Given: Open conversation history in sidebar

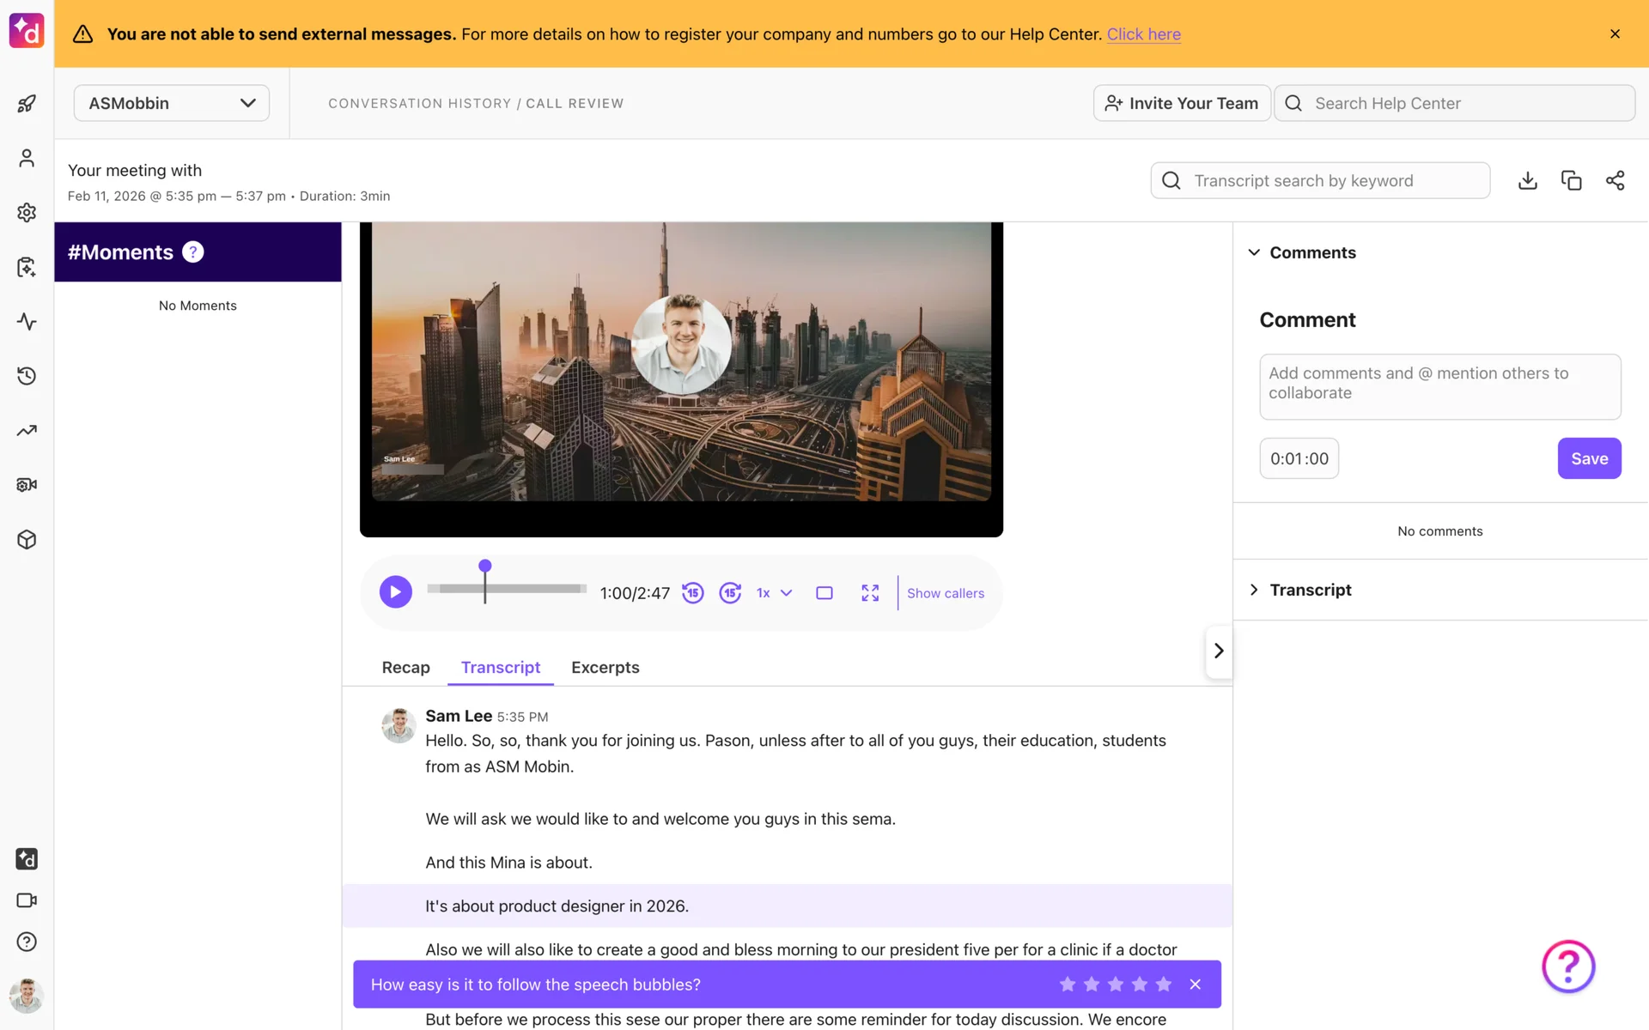Looking at the screenshot, I should click(x=27, y=376).
